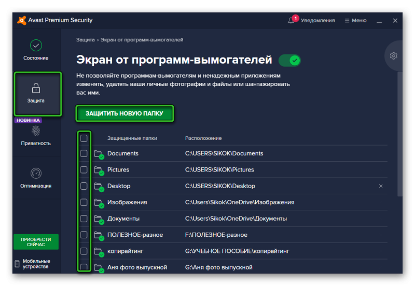Check the Documents folder checkbox
Screen dimensions: 415x286
tap(84, 153)
